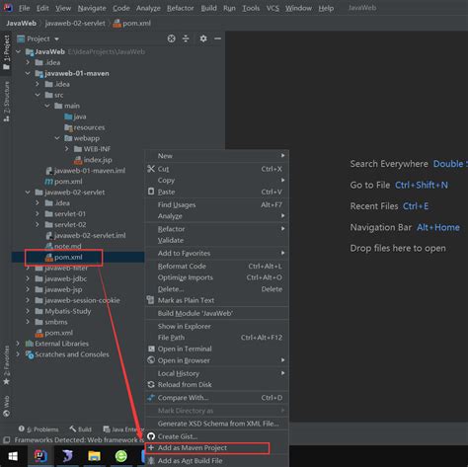Expand the External Libraries node

point(18,344)
